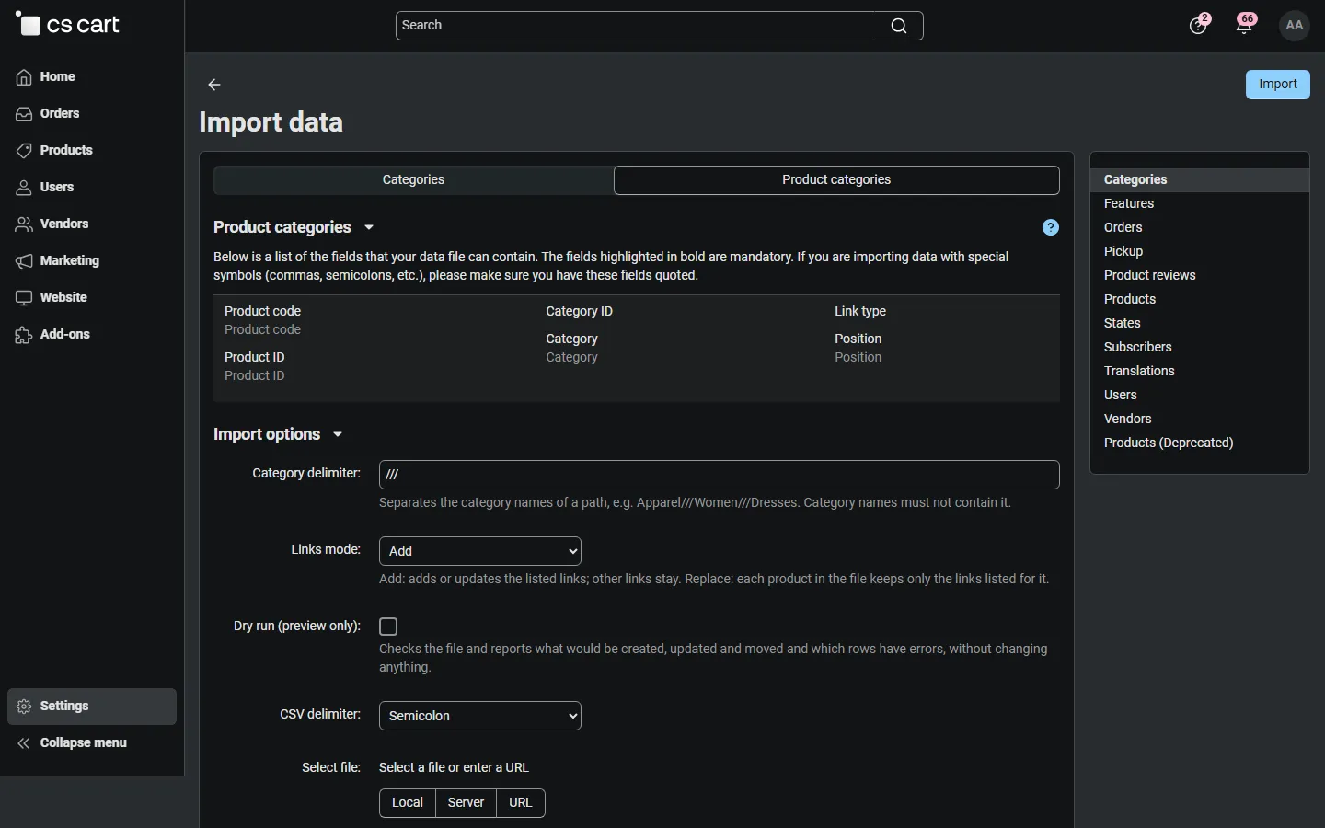This screenshot has height=828, width=1325.
Task: Select States in the right panel
Action: click(x=1122, y=323)
